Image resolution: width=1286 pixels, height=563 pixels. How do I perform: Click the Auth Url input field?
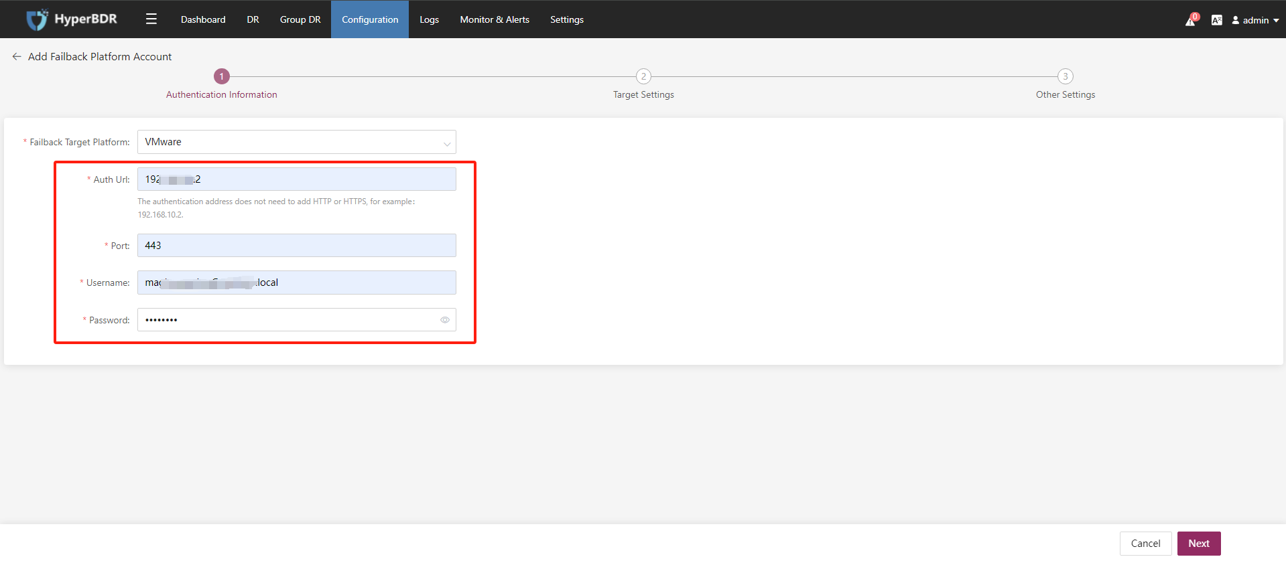click(x=297, y=179)
